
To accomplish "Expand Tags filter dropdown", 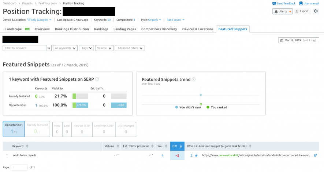I will click(86, 48).
